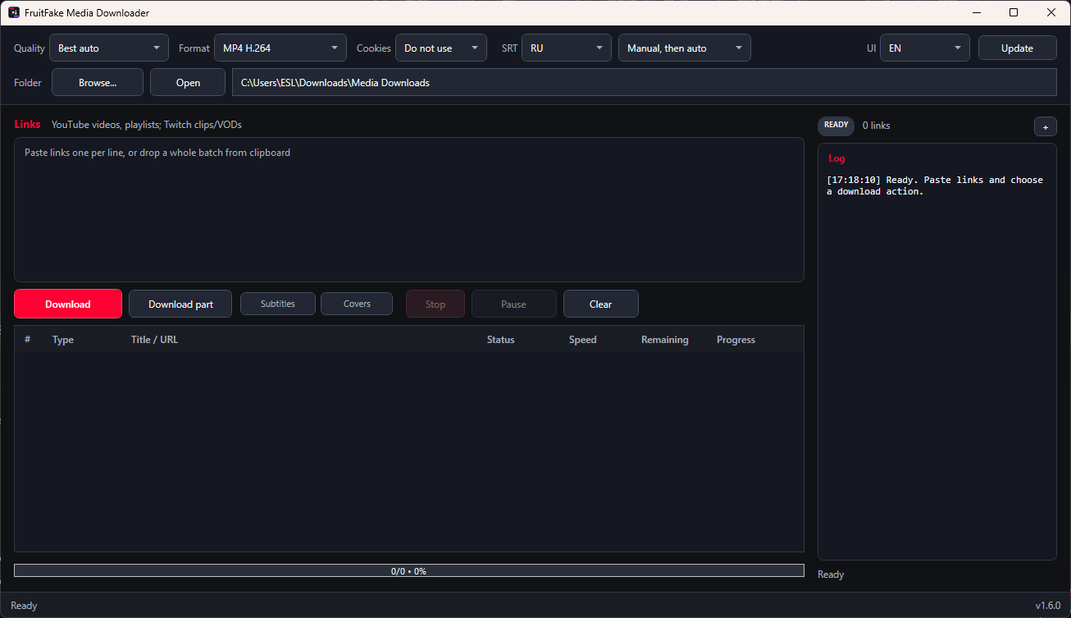Click the Open folder button
1071x618 pixels.
click(188, 82)
